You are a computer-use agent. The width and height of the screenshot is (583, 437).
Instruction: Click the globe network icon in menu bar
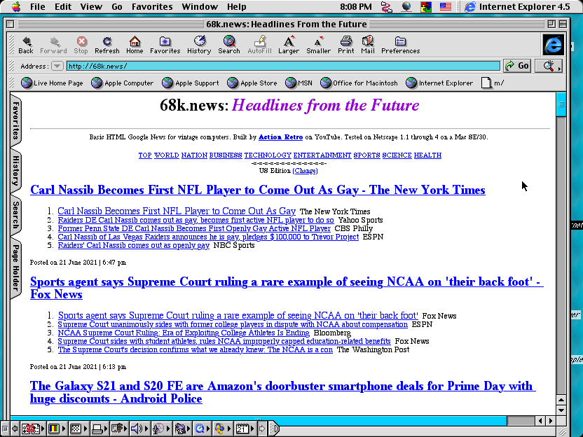[x=406, y=7]
